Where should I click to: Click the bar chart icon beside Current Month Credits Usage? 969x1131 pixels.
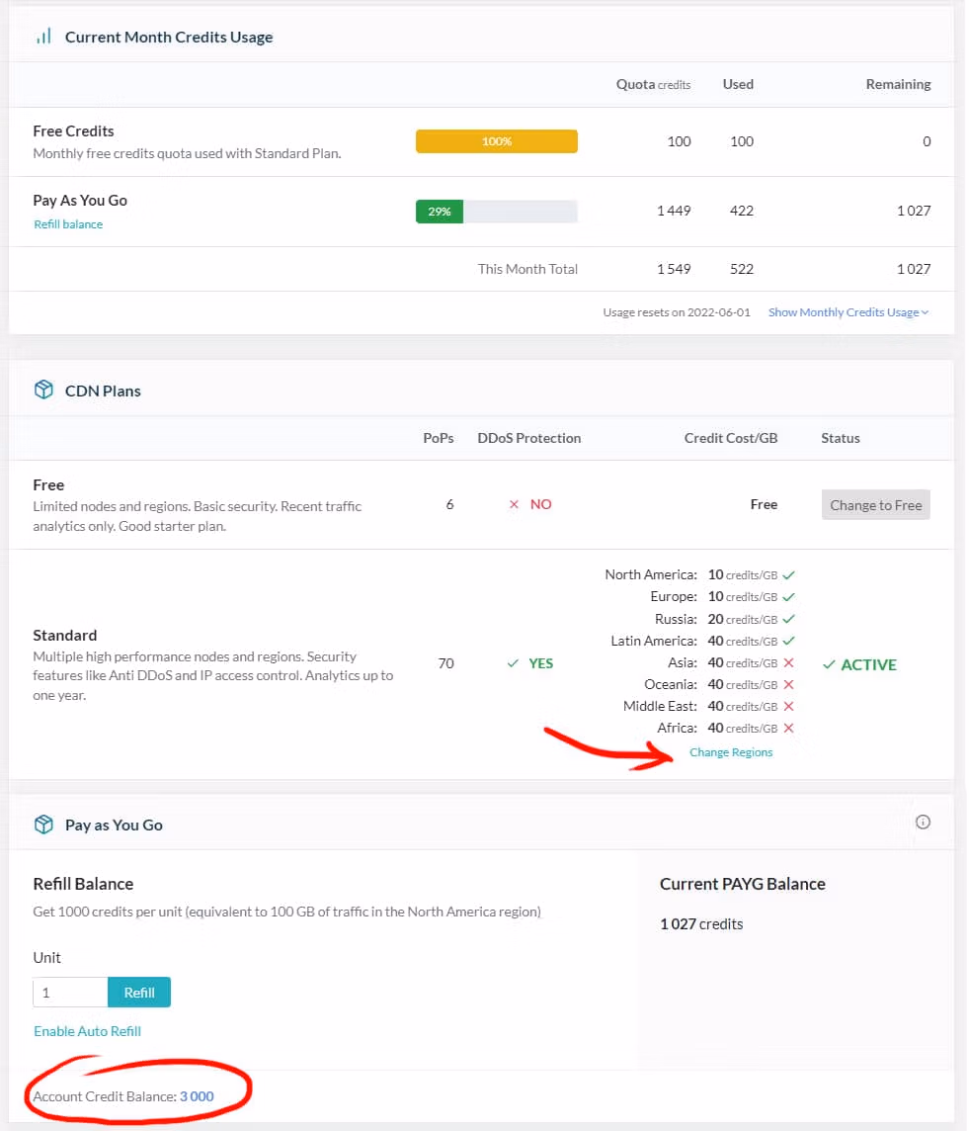point(43,36)
